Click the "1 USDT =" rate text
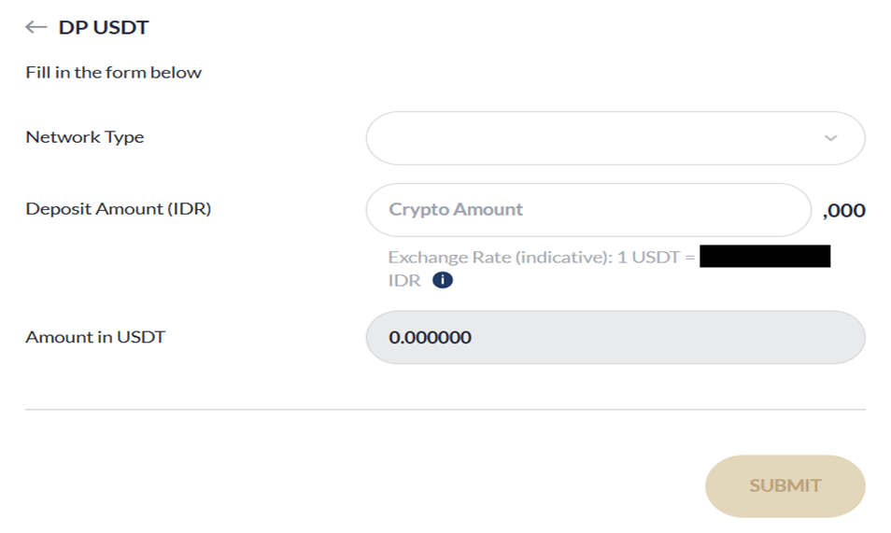The width and height of the screenshot is (891, 533). click(656, 258)
